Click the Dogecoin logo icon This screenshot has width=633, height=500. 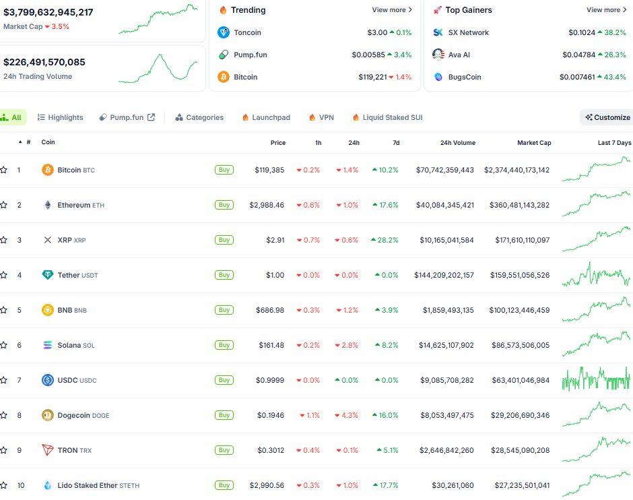pos(48,415)
